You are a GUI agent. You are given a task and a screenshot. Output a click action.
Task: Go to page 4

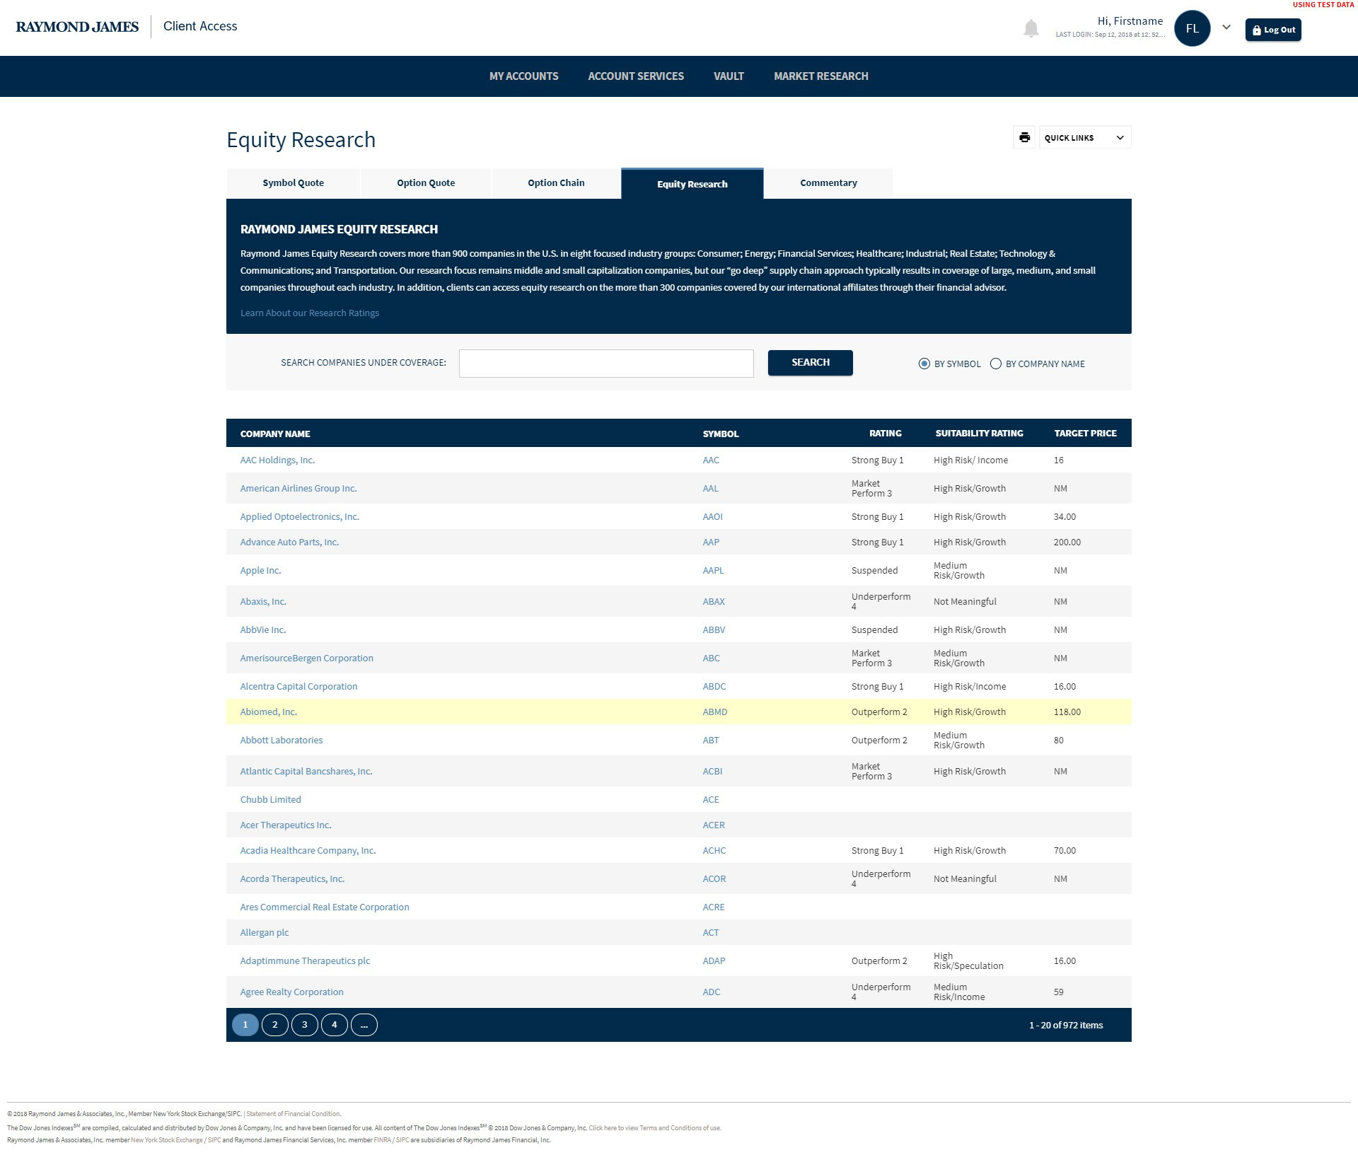point(335,1024)
